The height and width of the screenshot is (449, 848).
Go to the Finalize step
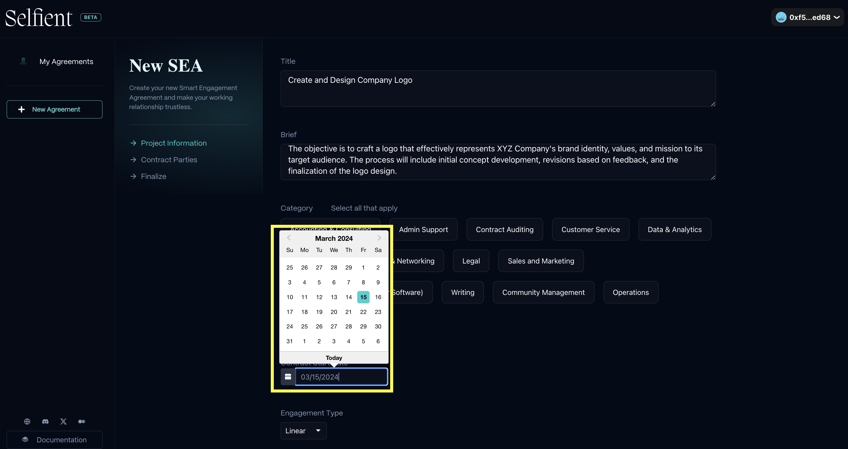tap(154, 176)
